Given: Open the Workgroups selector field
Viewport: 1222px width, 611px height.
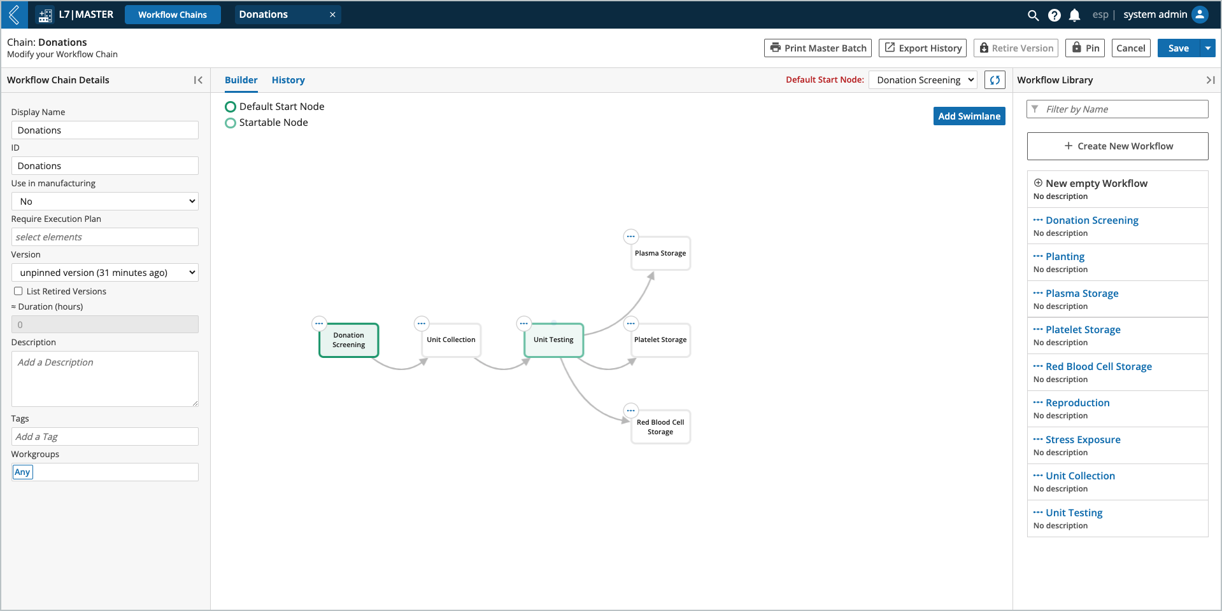Looking at the screenshot, I should pyautogui.click(x=105, y=472).
